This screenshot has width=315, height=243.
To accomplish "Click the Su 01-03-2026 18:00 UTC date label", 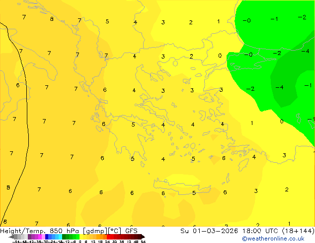I will pos(230,231).
